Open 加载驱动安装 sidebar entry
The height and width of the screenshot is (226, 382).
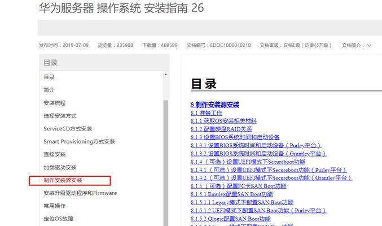[60, 167]
